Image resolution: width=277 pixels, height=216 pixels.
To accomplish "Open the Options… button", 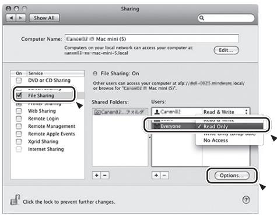I will (x=232, y=175).
